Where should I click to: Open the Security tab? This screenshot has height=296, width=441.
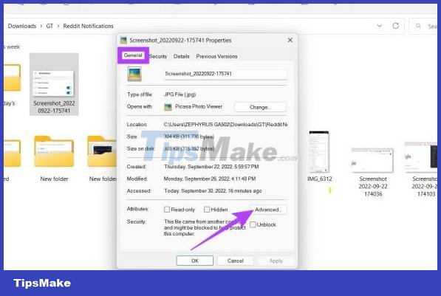[158, 56]
